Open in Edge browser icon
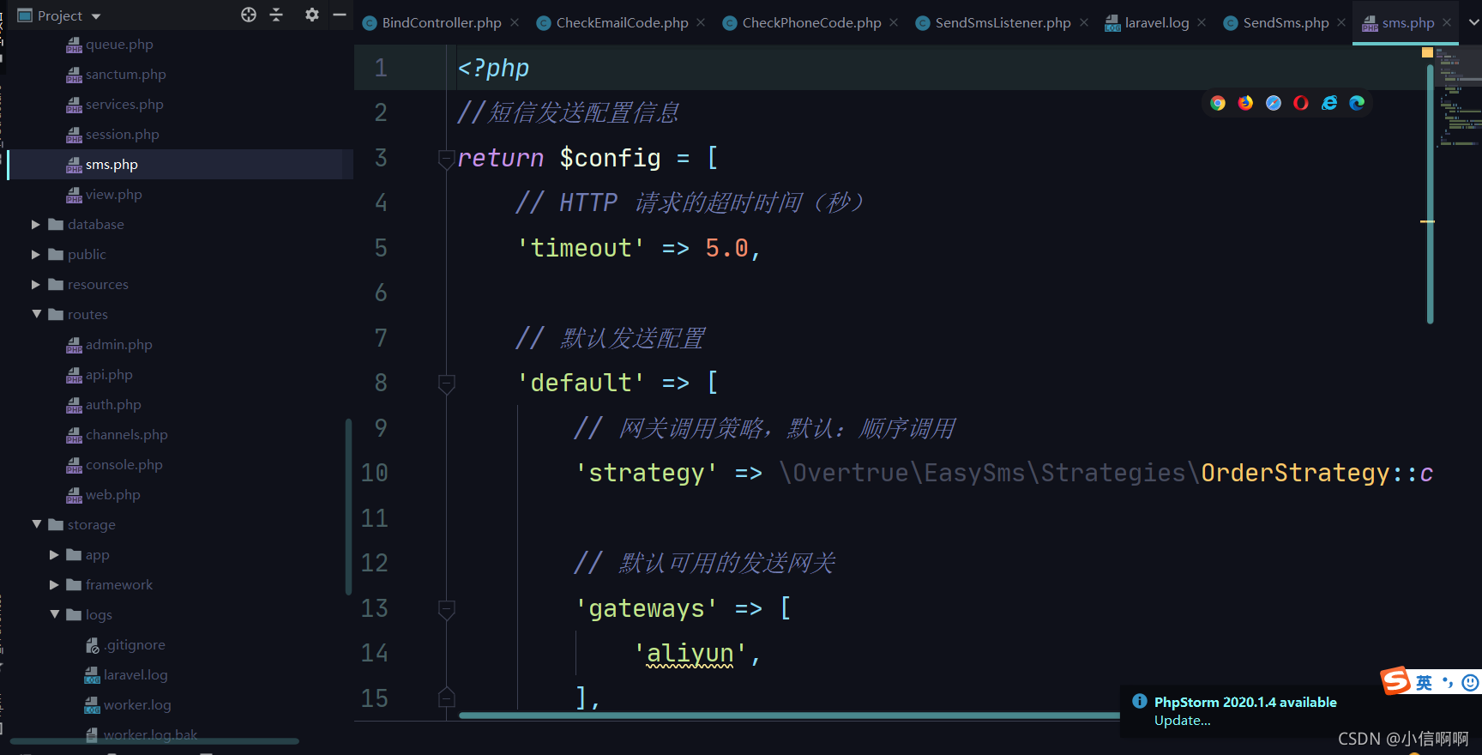The image size is (1482, 755). pos(1357,103)
